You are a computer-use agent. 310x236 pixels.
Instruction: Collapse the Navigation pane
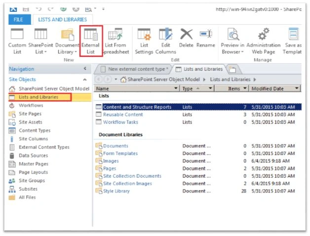[85, 69]
